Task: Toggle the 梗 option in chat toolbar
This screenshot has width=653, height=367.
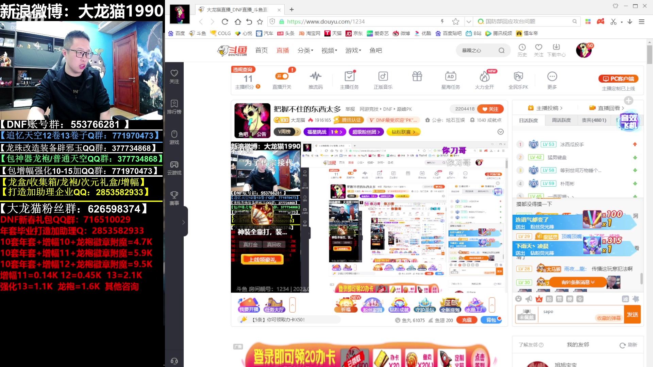Action: 570,299
